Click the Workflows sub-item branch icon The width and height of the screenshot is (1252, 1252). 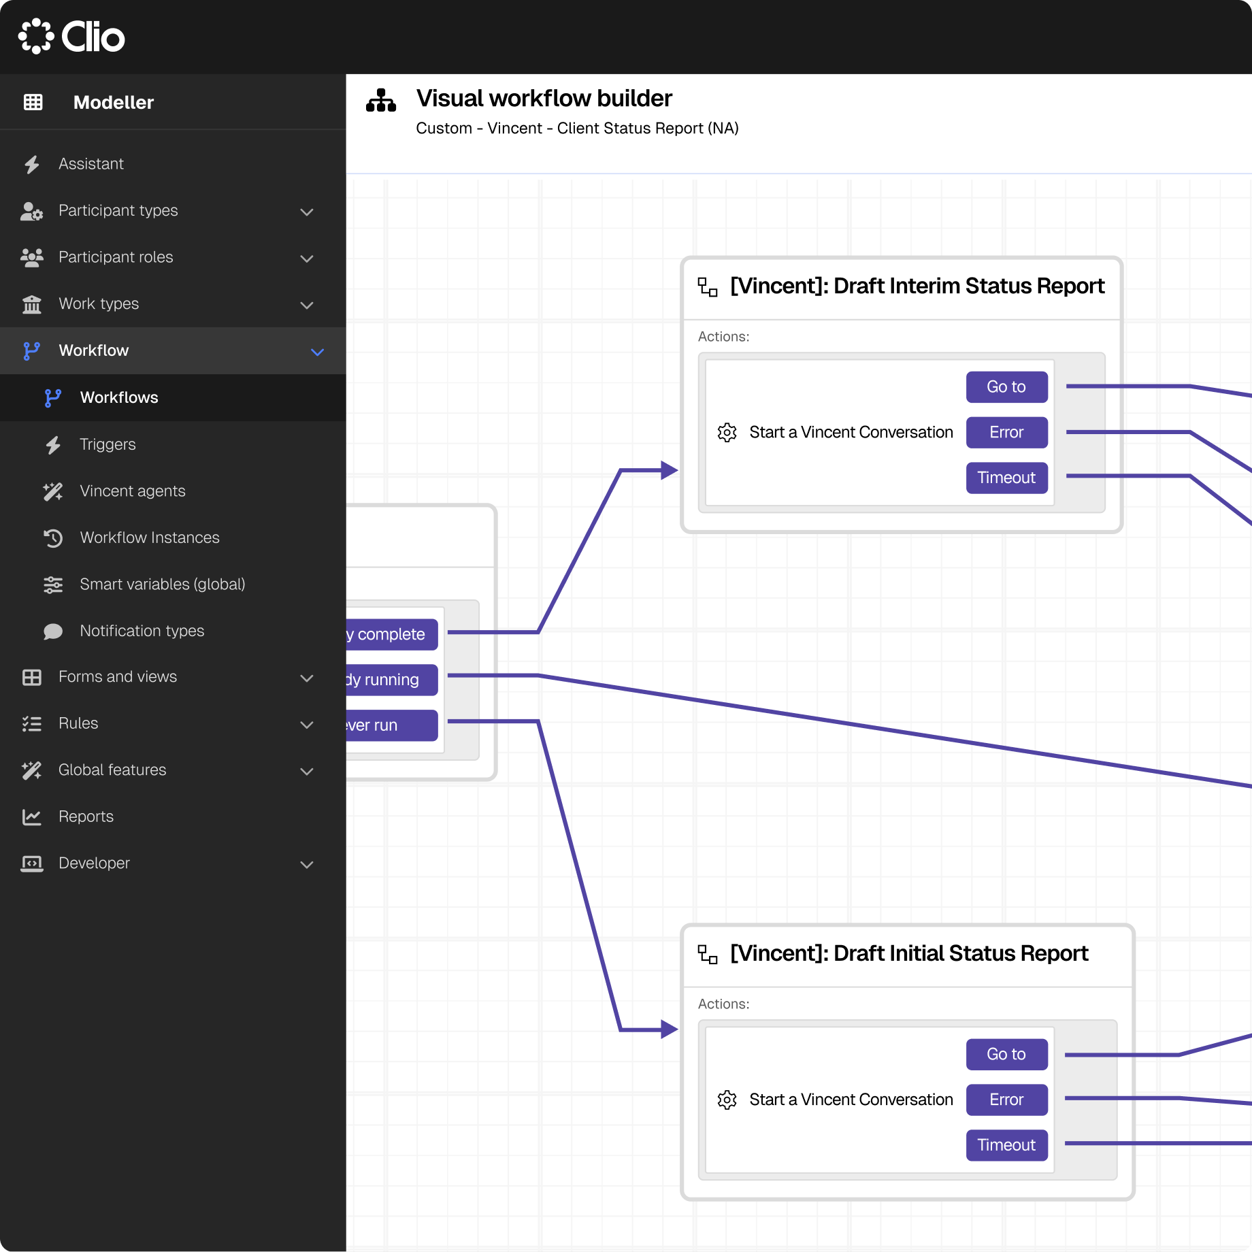point(53,397)
